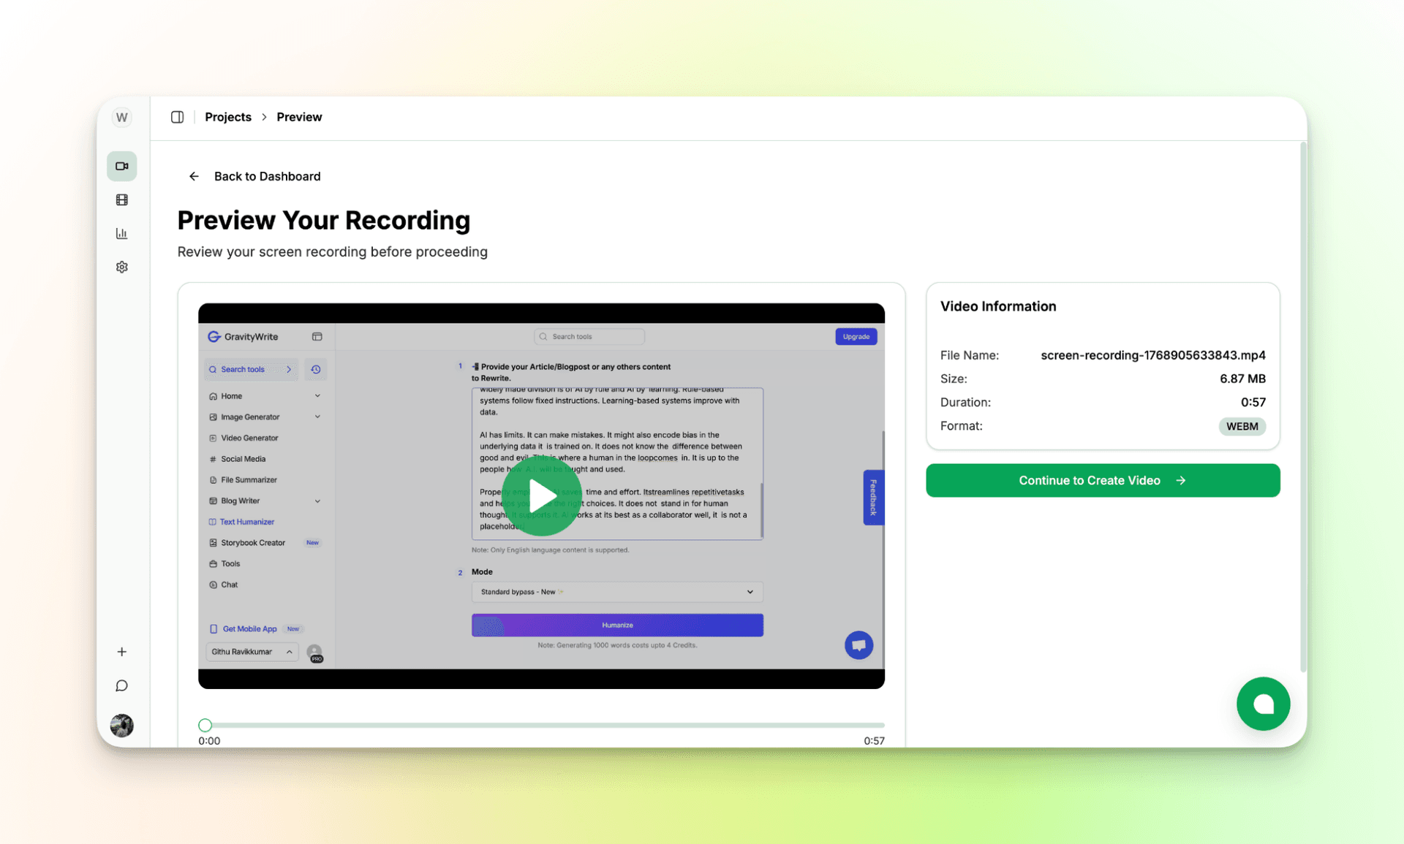
Task: Open the analytics bar-chart icon
Action: [121, 233]
